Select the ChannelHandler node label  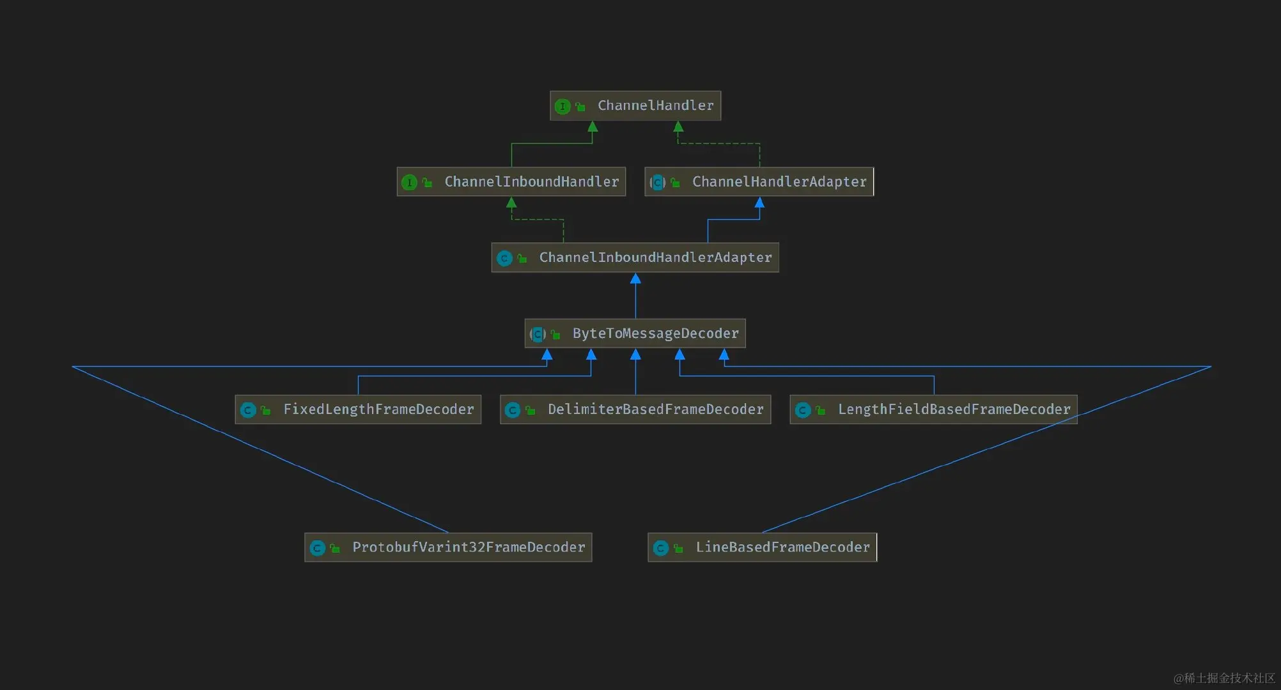pos(655,105)
